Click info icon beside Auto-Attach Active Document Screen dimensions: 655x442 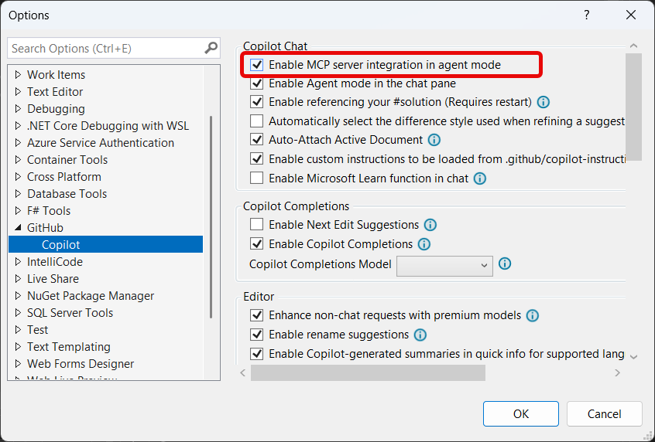[434, 140]
